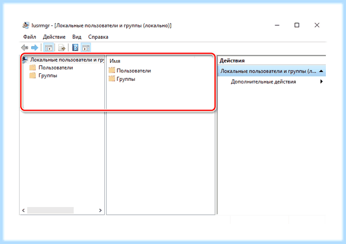The height and width of the screenshot is (244, 346).
Task: Minimize the lusrmgr window
Action: 277,25
